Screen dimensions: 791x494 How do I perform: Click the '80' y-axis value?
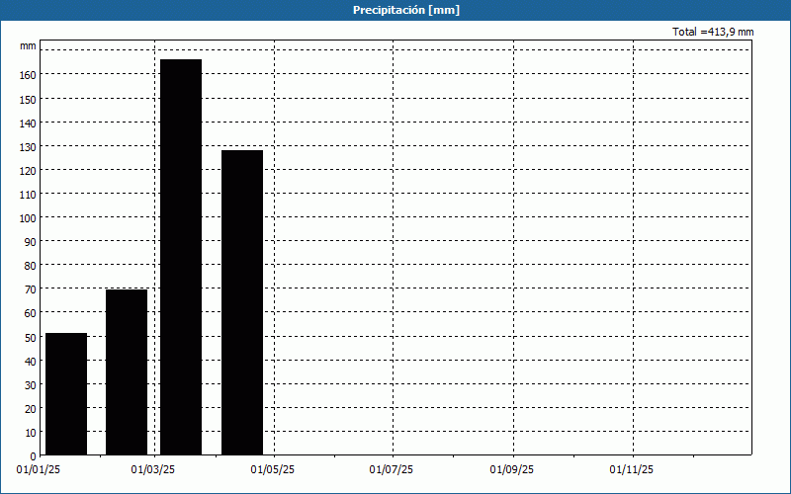(31, 266)
